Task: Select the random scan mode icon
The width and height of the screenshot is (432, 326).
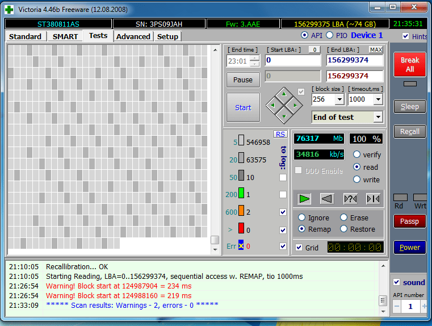Action: coord(350,198)
